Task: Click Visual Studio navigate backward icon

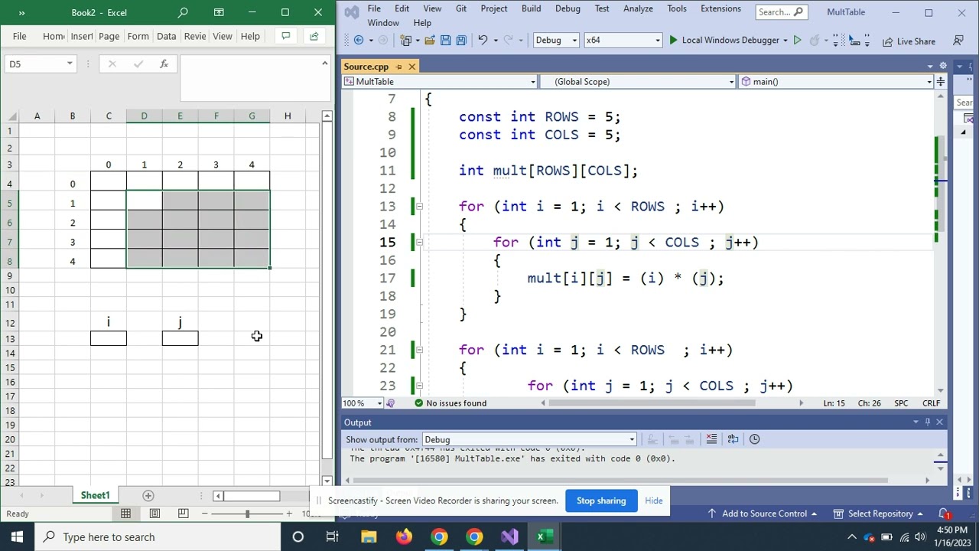Action: point(359,41)
